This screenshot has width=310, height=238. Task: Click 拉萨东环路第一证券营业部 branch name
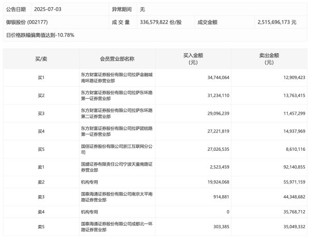(117, 96)
